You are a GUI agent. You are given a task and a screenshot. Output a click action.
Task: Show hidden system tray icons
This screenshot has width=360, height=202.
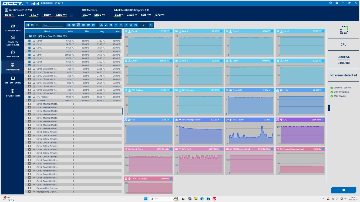(324, 199)
